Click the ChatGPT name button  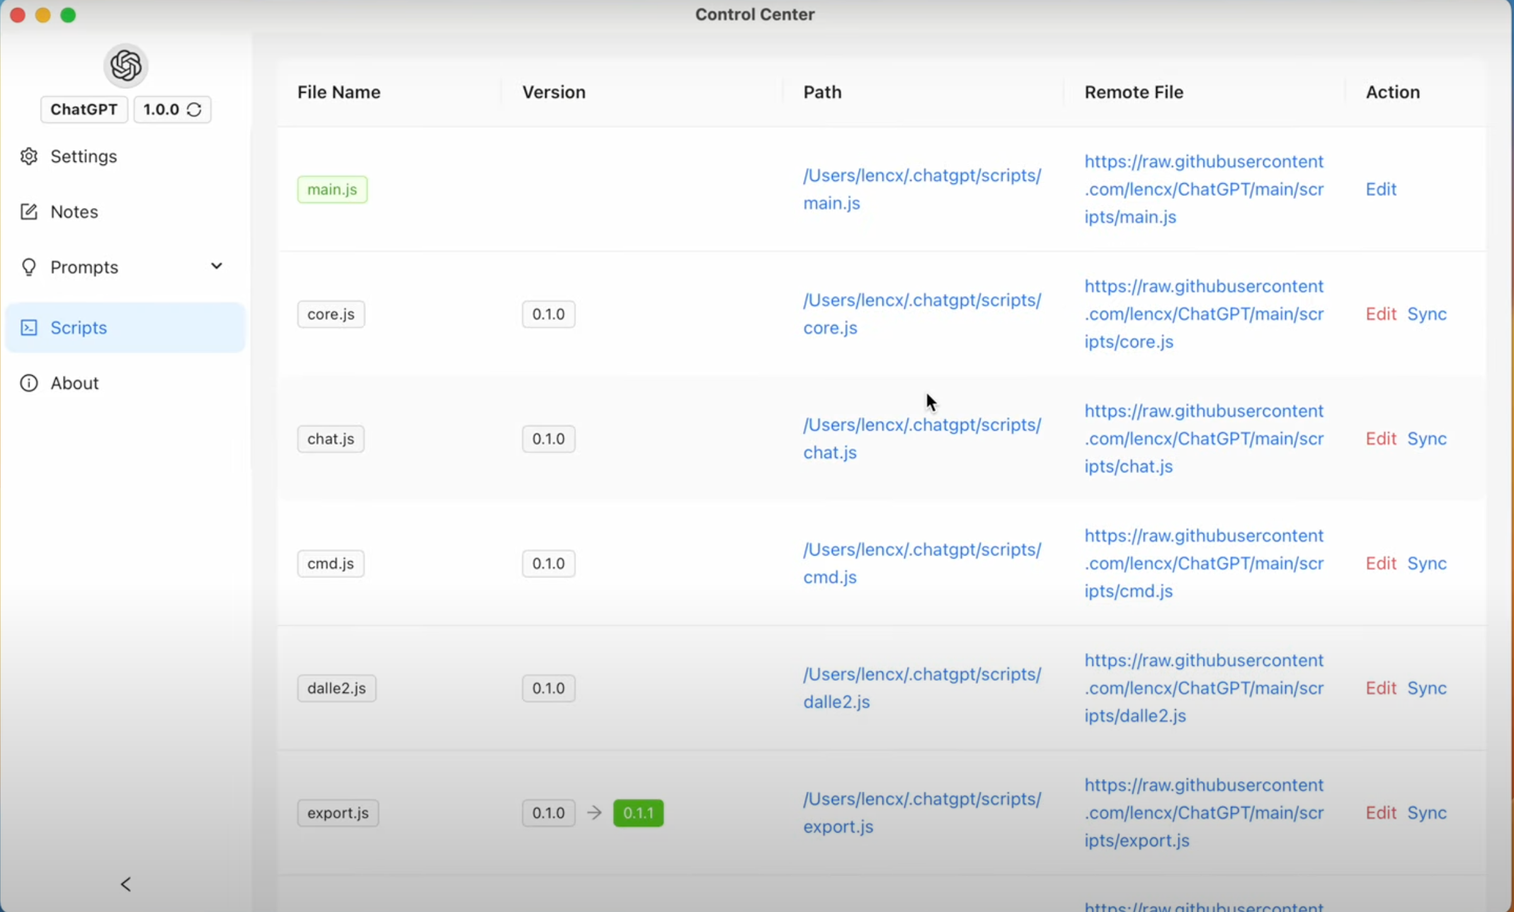click(84, 110)
